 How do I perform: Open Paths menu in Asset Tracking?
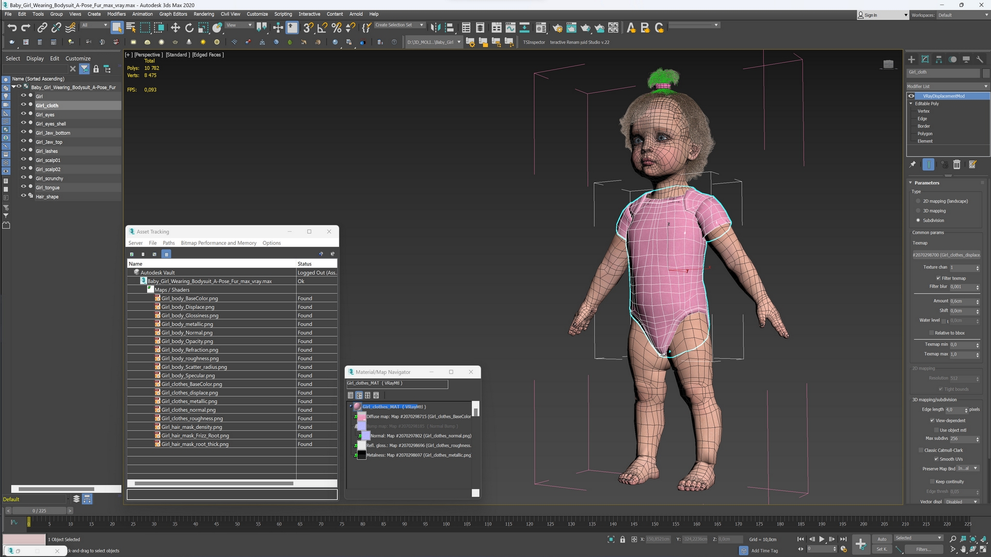point(169,243)
